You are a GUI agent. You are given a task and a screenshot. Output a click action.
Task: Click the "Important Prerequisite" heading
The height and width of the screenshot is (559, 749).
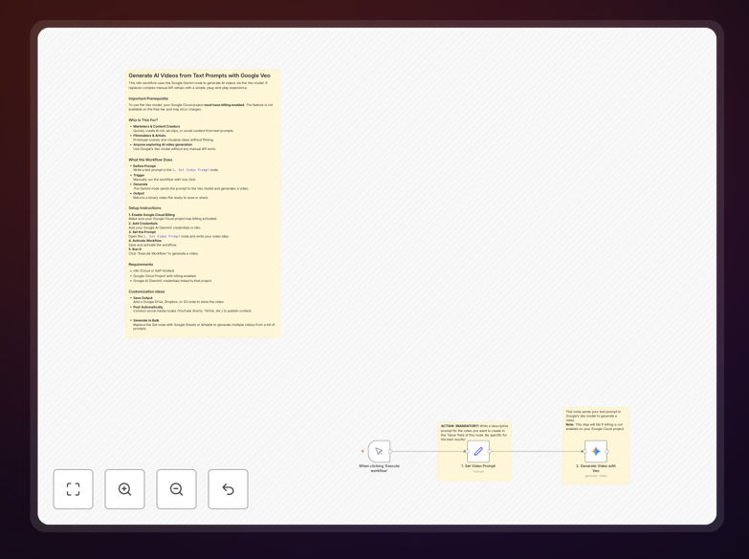(x=148, y=98)
